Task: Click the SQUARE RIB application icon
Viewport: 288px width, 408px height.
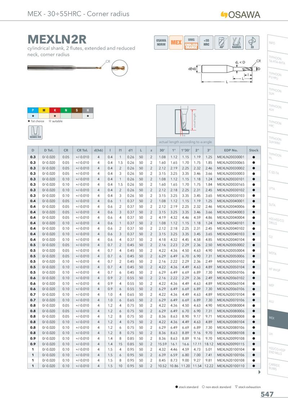Action: click(x=35, y=132)
